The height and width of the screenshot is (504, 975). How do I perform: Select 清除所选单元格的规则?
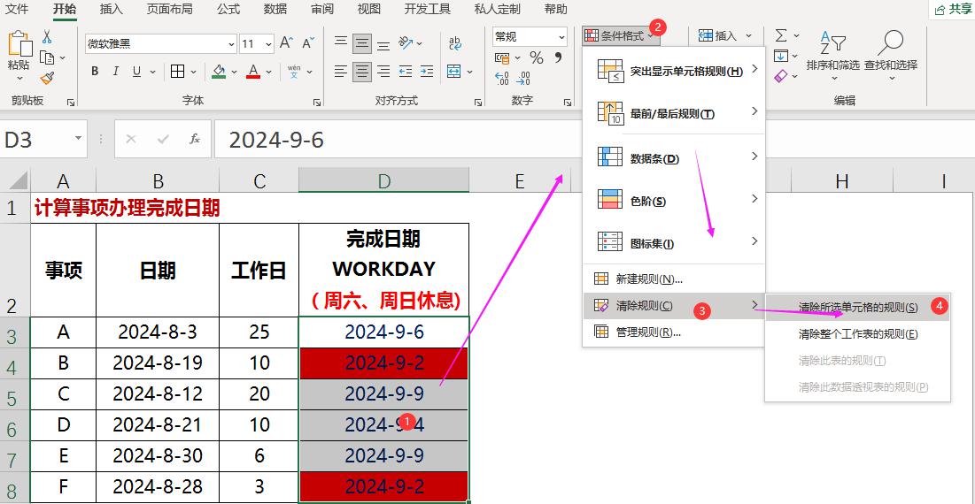point(857,307)
